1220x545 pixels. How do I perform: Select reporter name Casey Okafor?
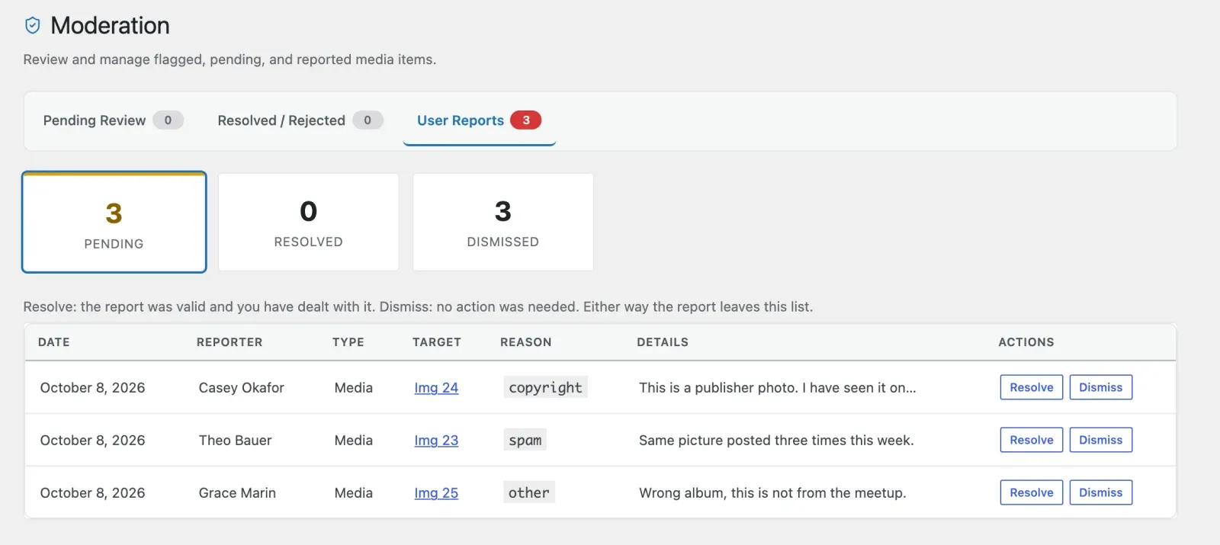point(242,388)
